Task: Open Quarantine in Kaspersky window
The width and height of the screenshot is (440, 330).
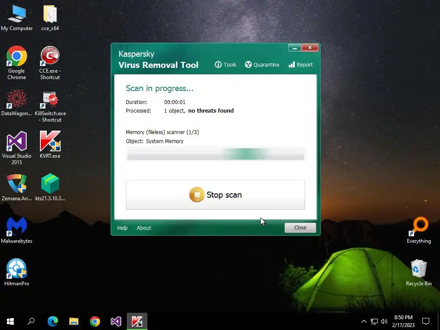Action: (x=262, y=64)
